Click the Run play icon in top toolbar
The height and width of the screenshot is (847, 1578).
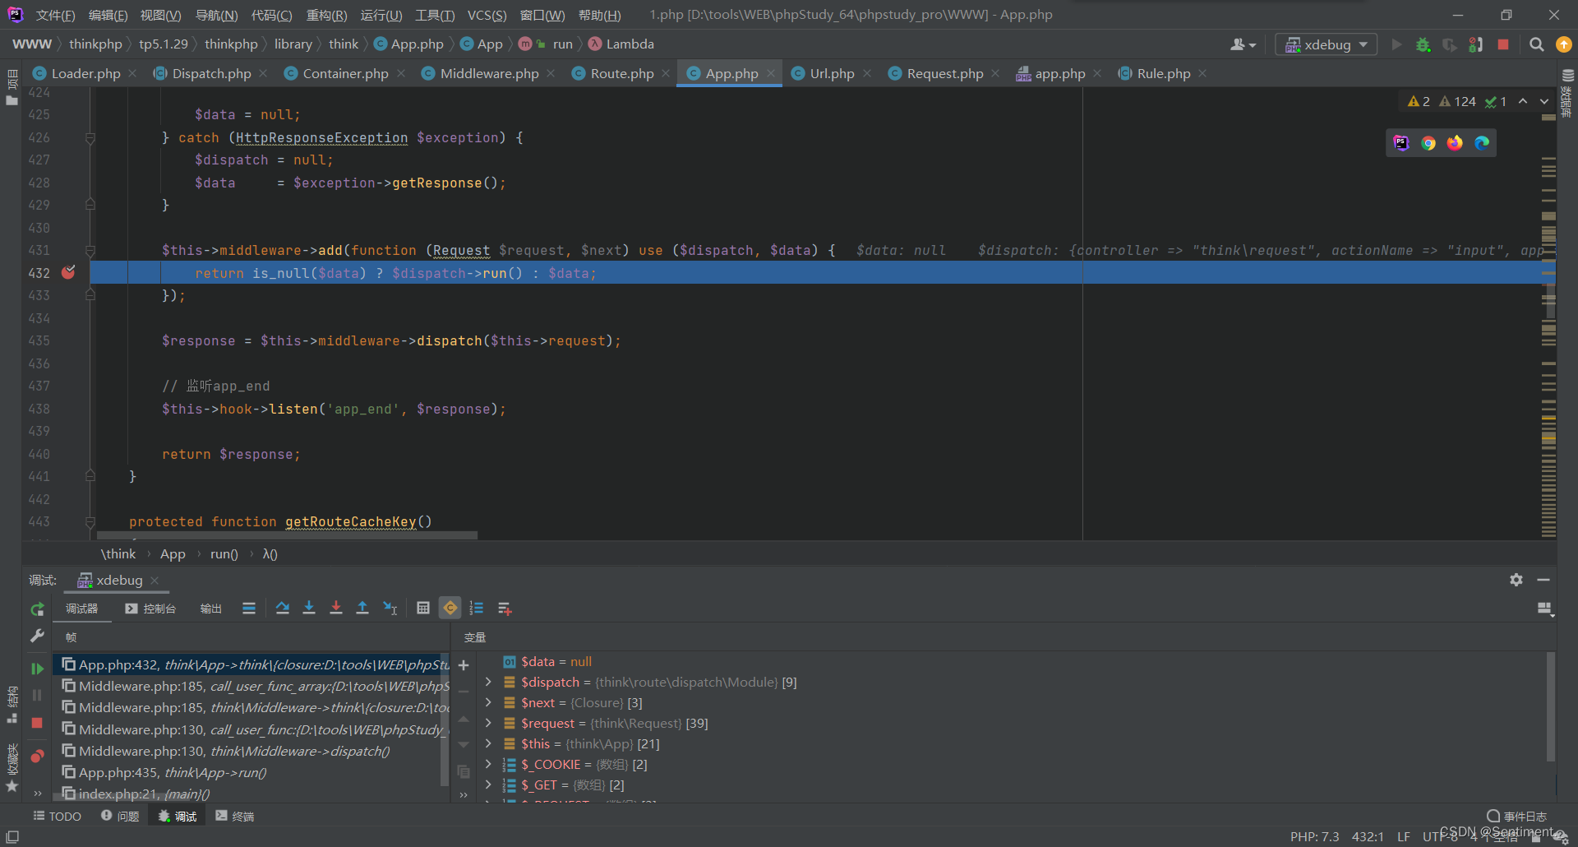(1396, 44)
